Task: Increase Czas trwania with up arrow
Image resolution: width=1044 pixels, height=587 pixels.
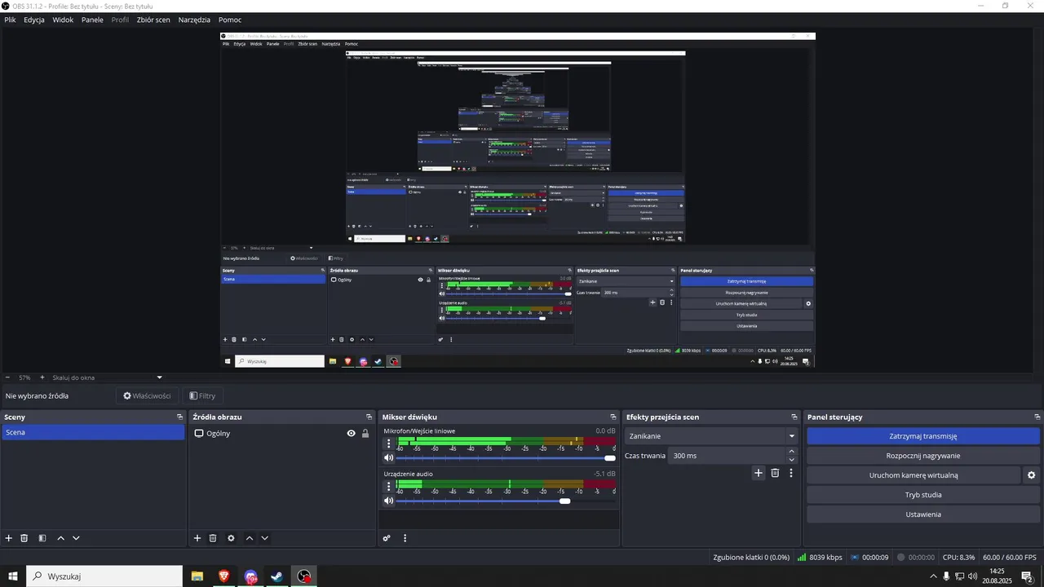Action: (x=791, y=452)
